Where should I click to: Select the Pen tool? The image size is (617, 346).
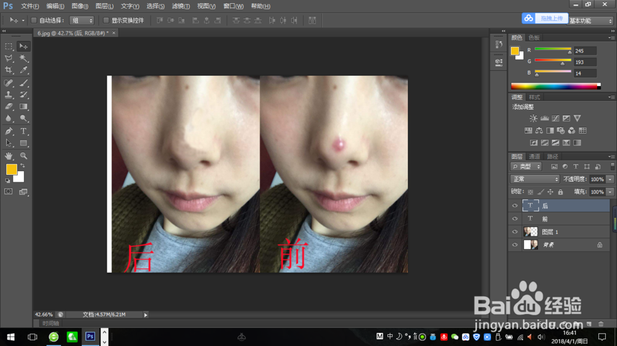click(x=9, y=131)
